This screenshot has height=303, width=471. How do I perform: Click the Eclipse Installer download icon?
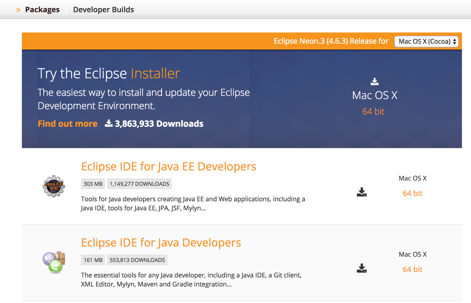[374, 81]
